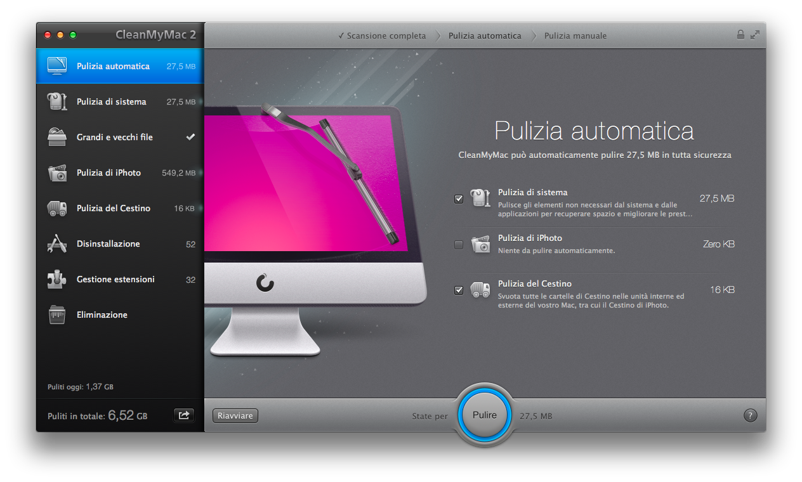Image resolution: width=802 pixels, height=482 pixels.
Task: Click the Pulizia di iPhoto camera icon in sidebar
Action: (57, 173)
